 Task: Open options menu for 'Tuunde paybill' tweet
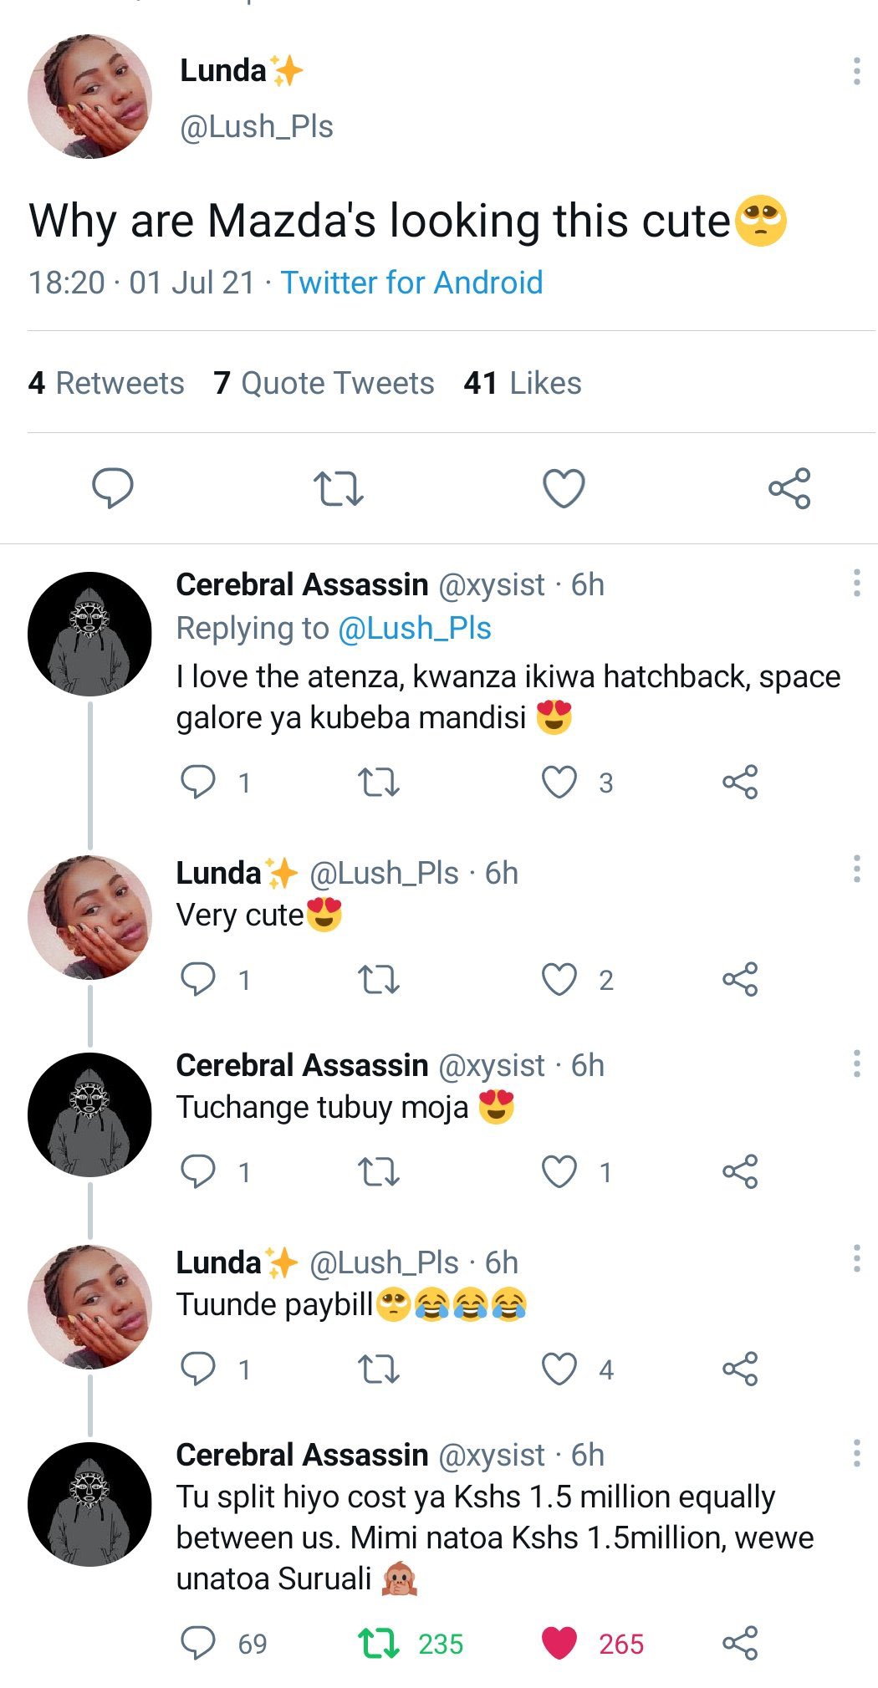[x=856, y=1258]
